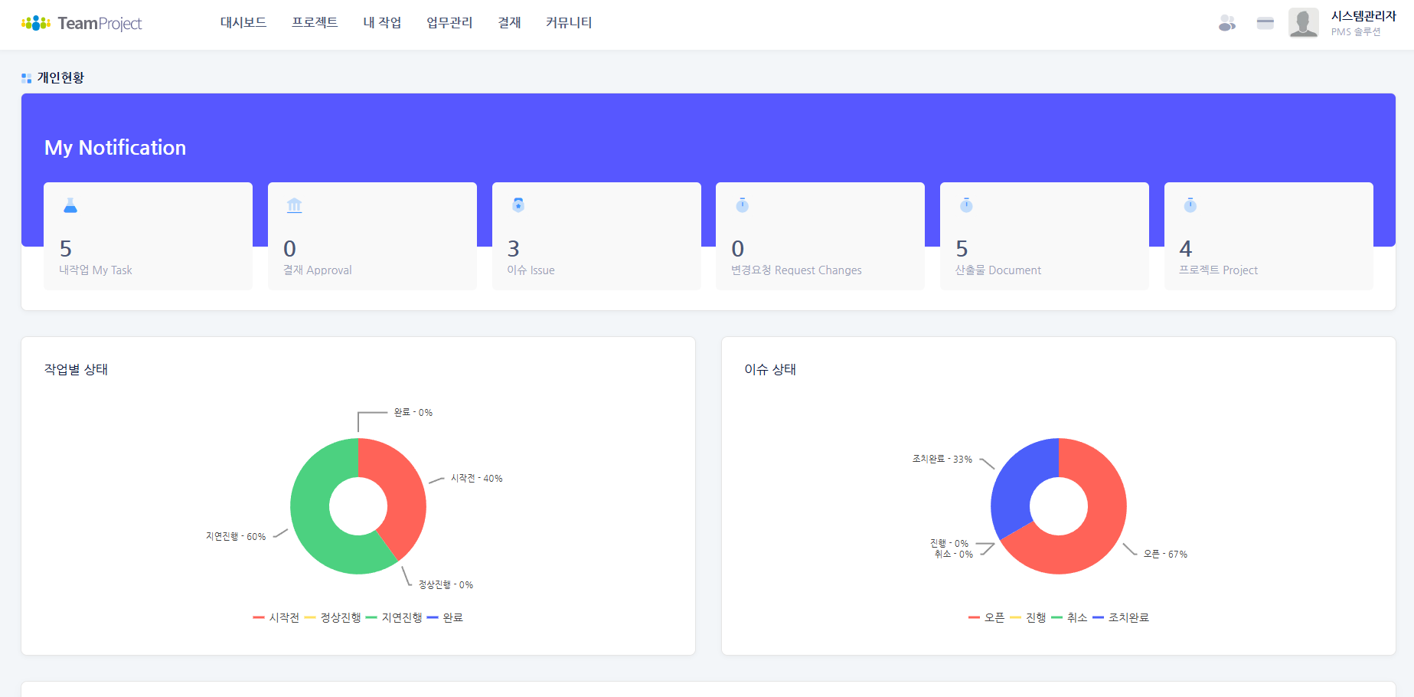
Task: Open the 프로젝트 menu
Action: click(x=315, y=23)
